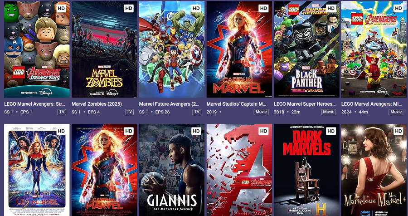Click 'SS 1' under Marvel Zombies (2025)
Image resolution: width=408 pixels, height=216 pixels.
76,112
